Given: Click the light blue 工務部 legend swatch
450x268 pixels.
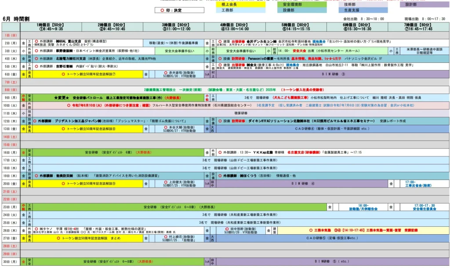Looking at the screenshot, I should click(240, 10).
